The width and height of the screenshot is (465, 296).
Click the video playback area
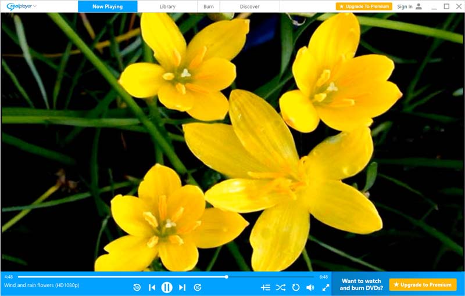click(x=233, y=142)
